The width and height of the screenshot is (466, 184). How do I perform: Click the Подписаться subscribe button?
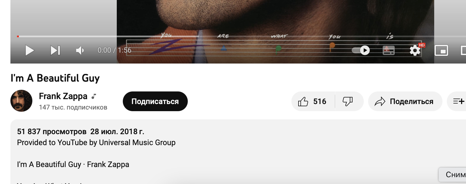(155, 101)
